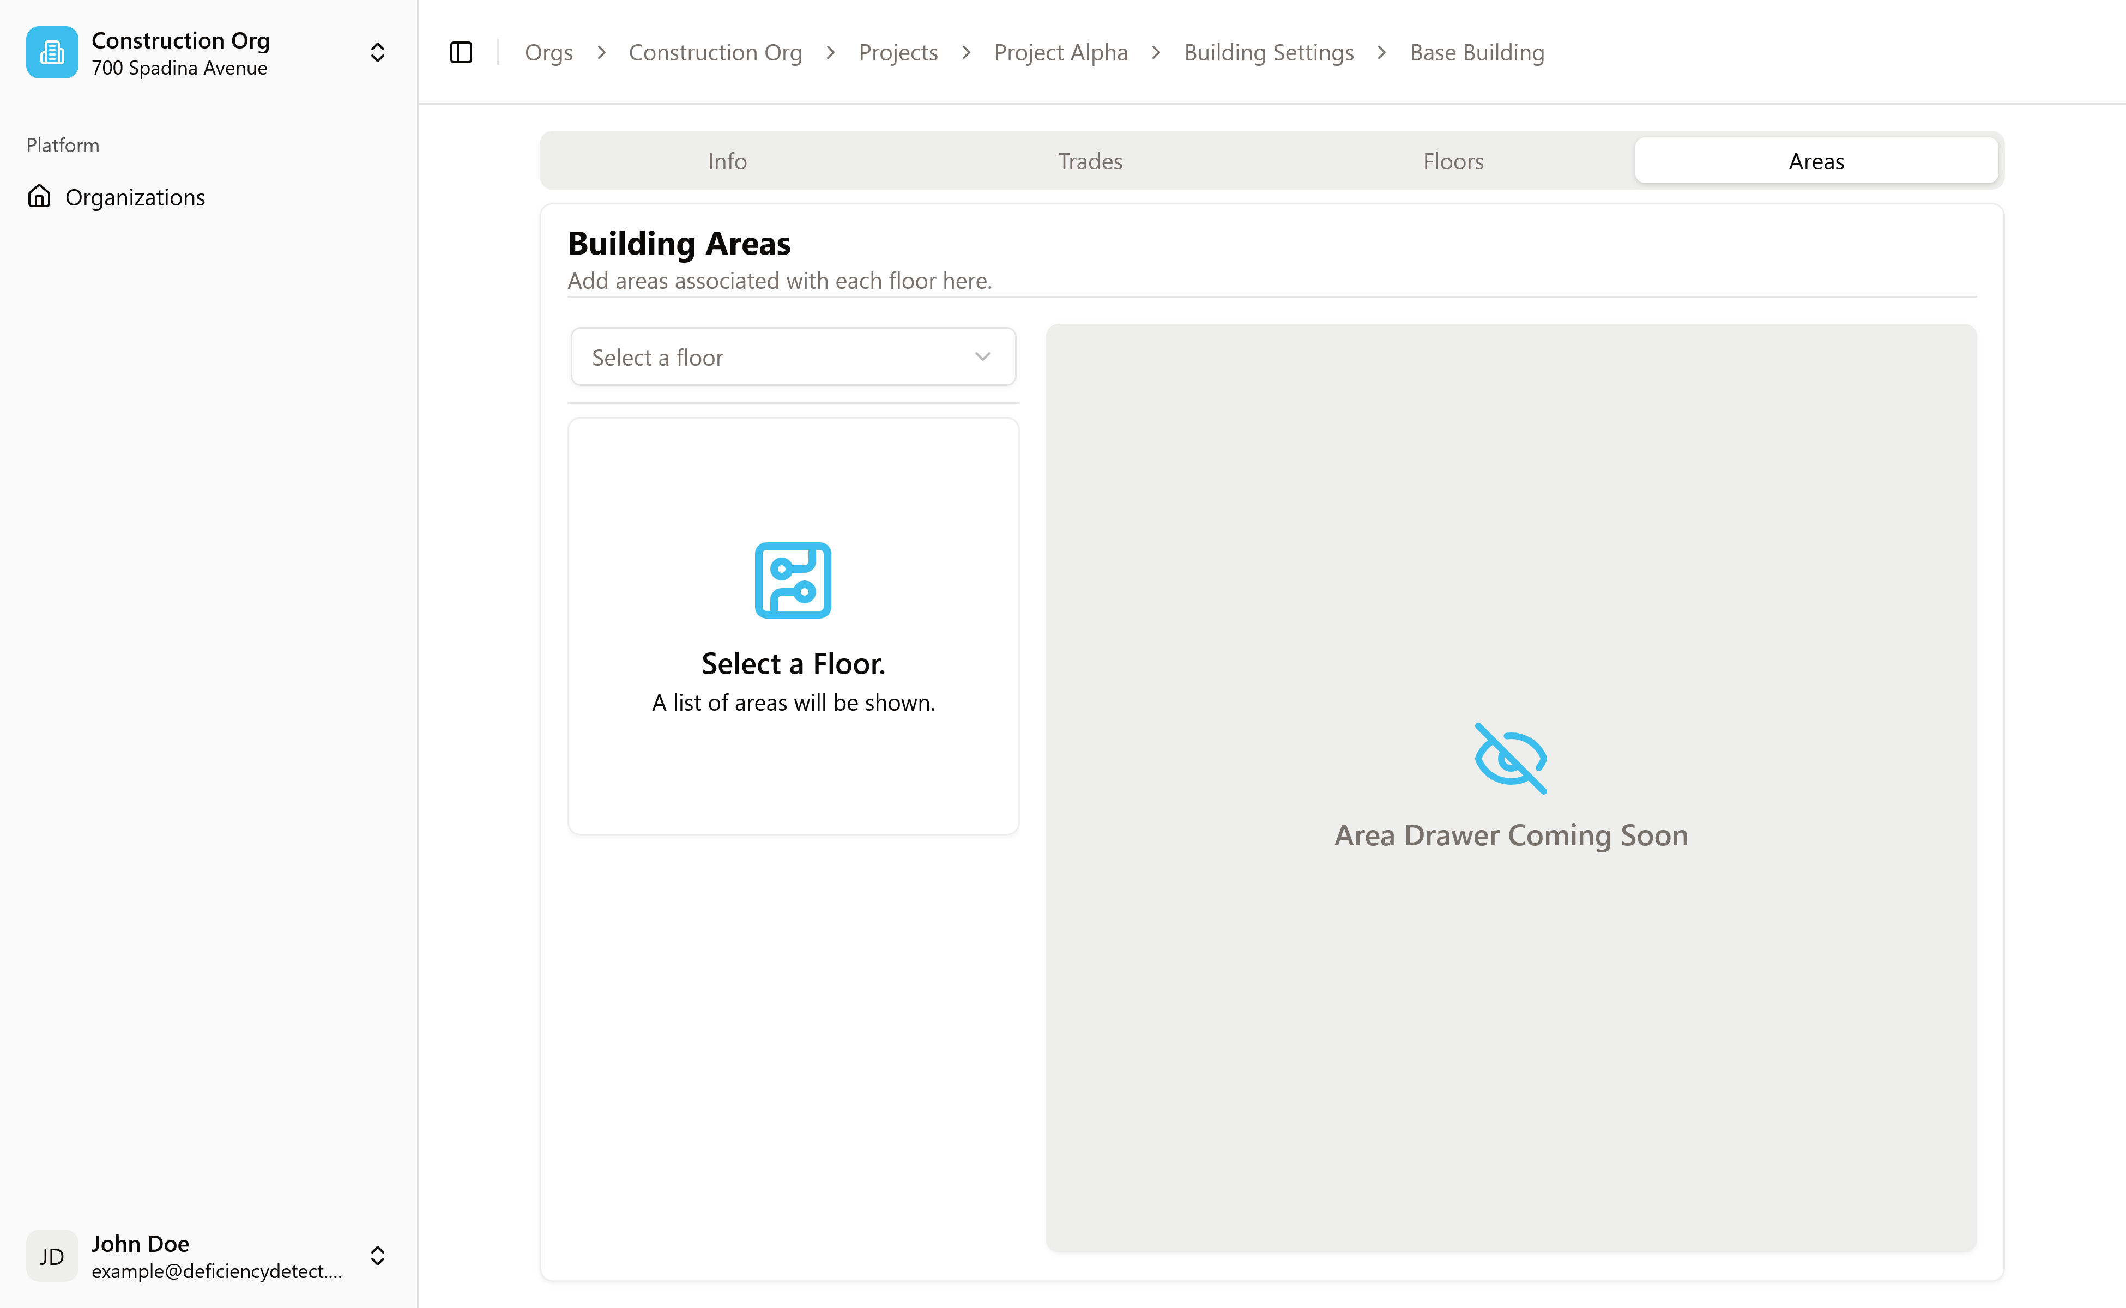The height and width of the screenshot is (1308, 2126).
Task: Open the Select a floor dropdown
Action: (x=794, y=358)
